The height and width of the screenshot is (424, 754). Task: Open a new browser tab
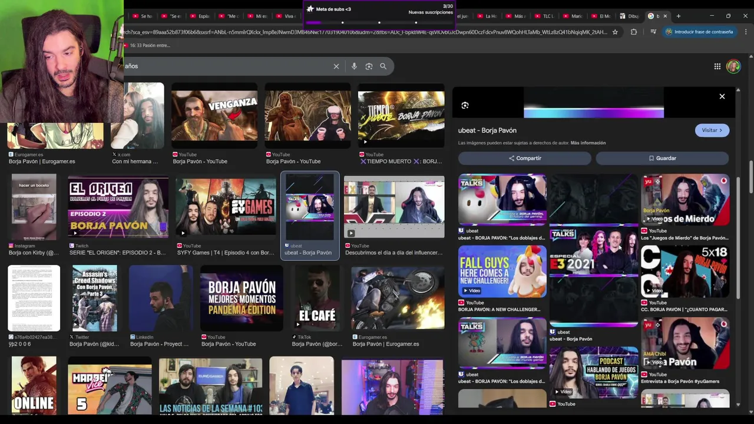678,16
